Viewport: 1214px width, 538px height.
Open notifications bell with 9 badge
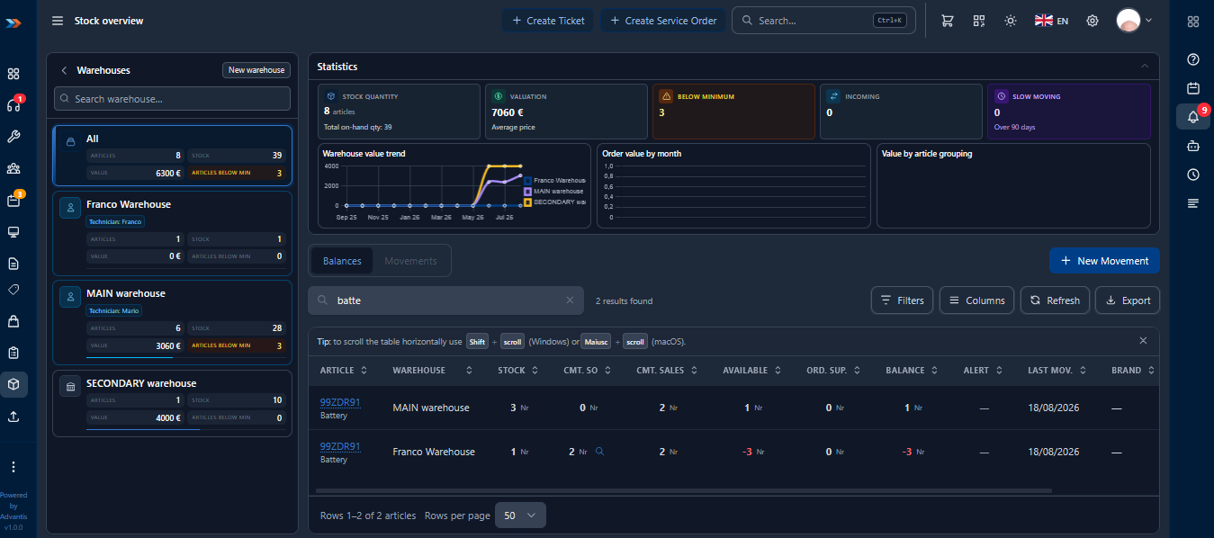pyautogui.click(x=1193, y=117)
